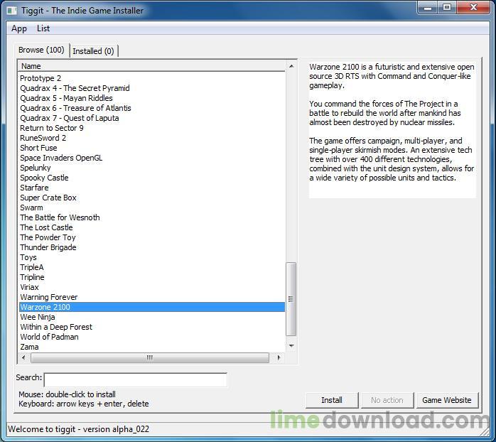Click the highlighted Warzone 2100 row
Screen dimensions: 496x442
152,307
